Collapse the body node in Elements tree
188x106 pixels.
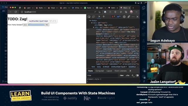[90, 21]
